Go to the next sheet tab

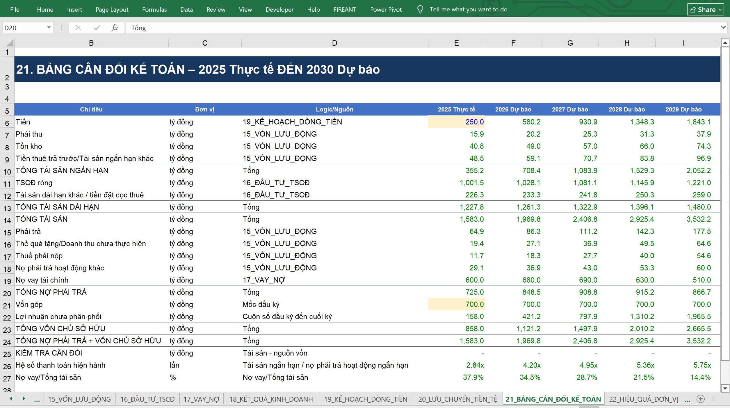pos(24,399)
